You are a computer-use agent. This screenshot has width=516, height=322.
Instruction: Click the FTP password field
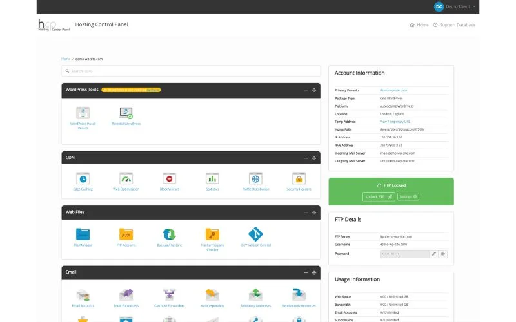point(405,254)
